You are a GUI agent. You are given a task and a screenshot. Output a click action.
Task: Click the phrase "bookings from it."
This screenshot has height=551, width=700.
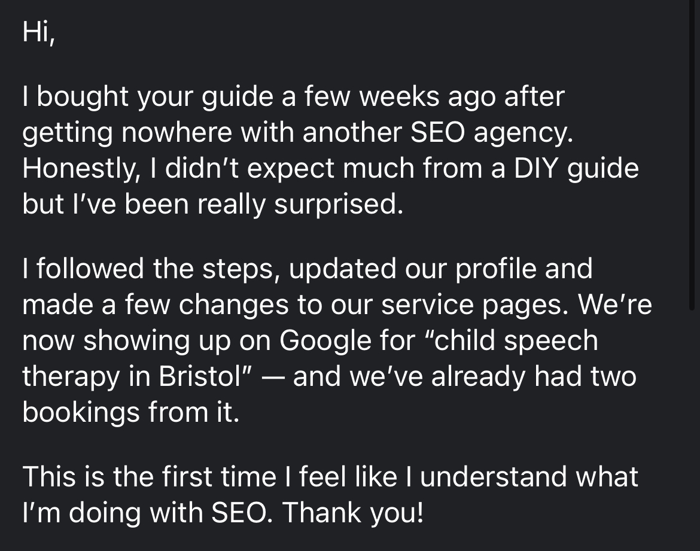coord(131,412)
